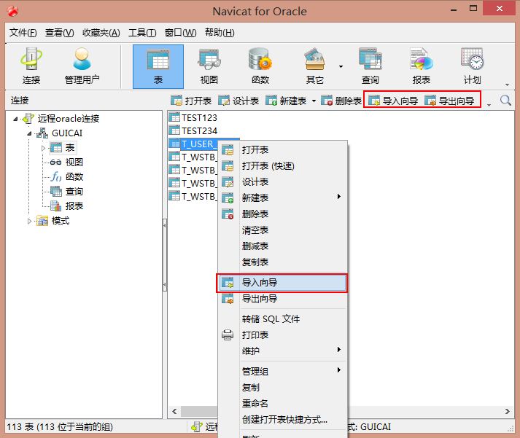Click Design Table (设计表) in object toolbar
Image resolution: width=520 pixels, height=438 pixels.
(238, 101)
